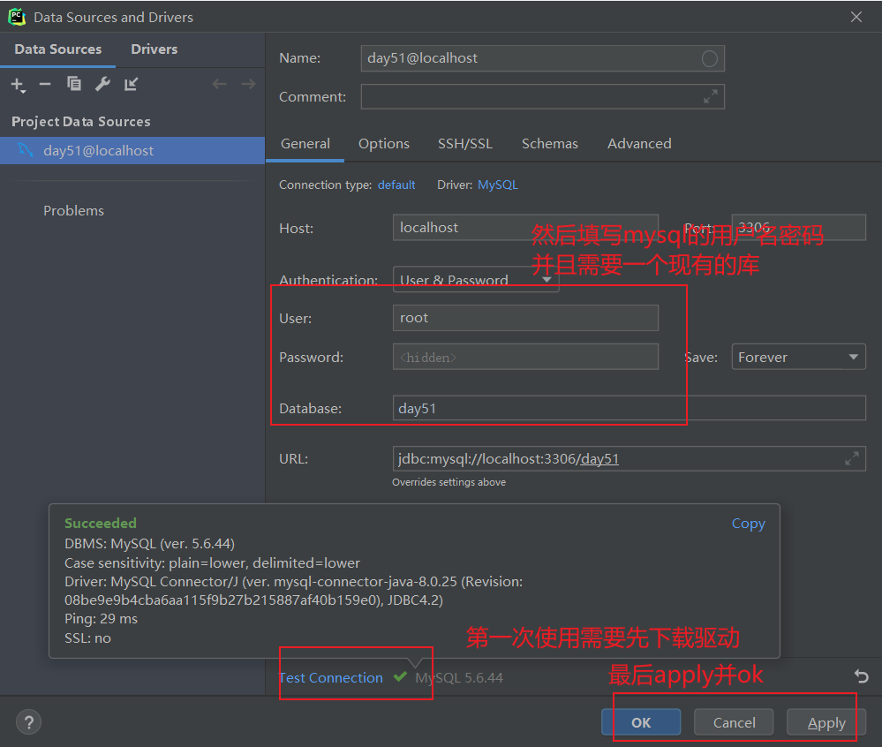Change connection type via default link
882x747 pixels.
(396, 185)
